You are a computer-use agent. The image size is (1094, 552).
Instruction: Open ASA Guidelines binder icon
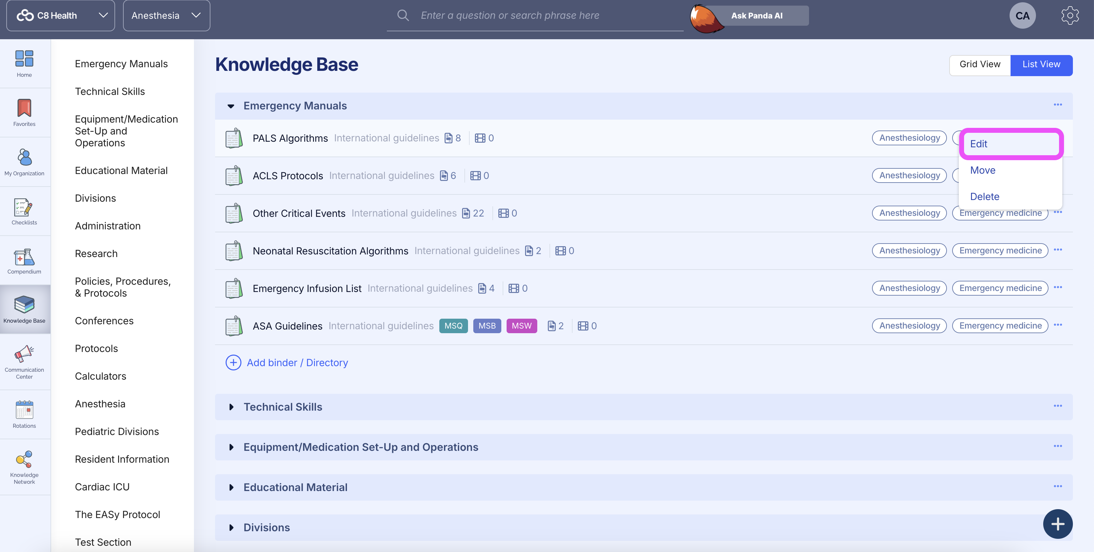click(234, 326)
